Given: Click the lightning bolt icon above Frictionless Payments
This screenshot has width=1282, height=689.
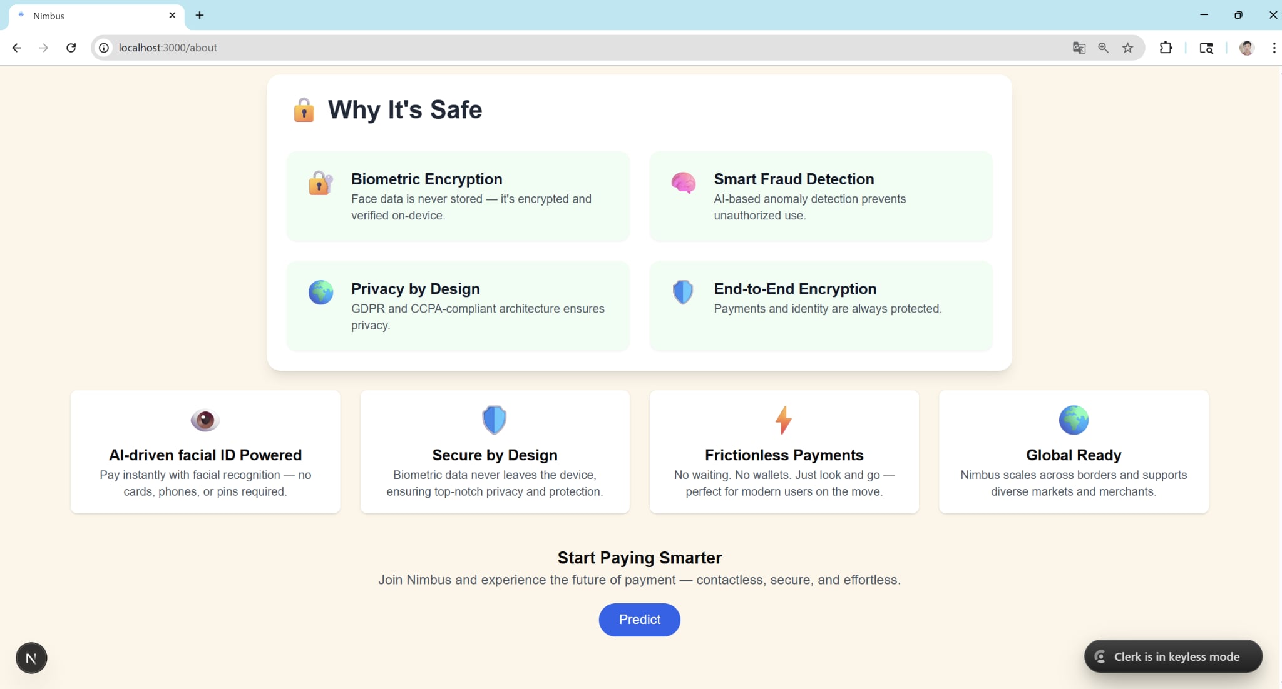Looking at the screenshot, I should click(783, 420).
